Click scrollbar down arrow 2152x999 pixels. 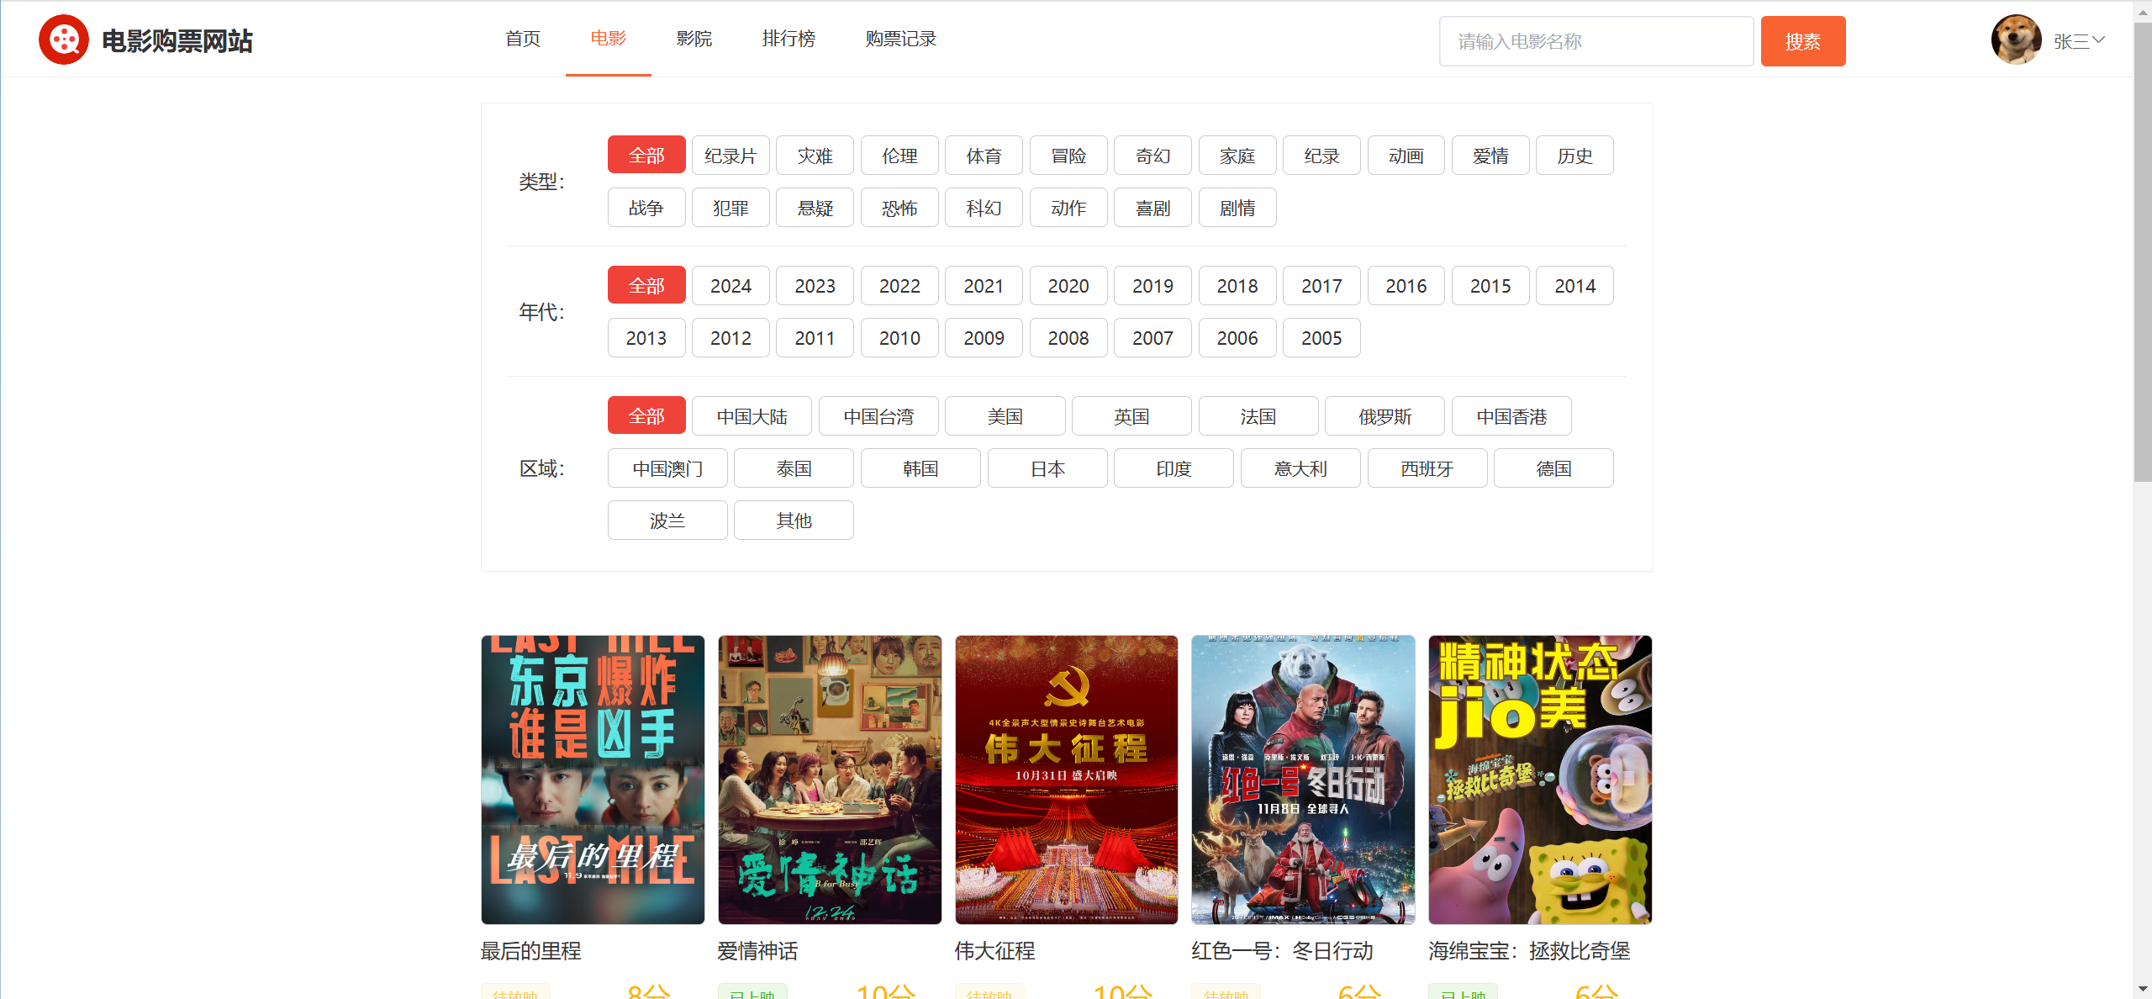[2142, 989]
